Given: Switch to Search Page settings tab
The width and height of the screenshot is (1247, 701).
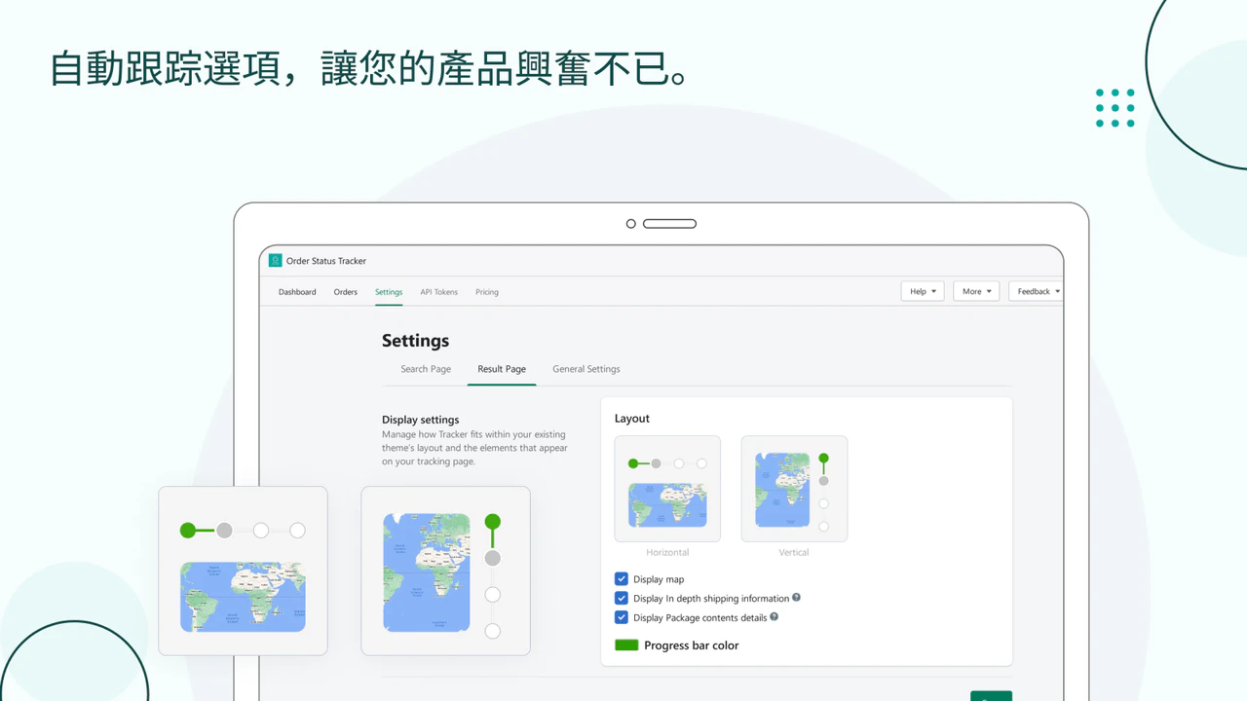Looking at the screenshot, I should [426, 369].
